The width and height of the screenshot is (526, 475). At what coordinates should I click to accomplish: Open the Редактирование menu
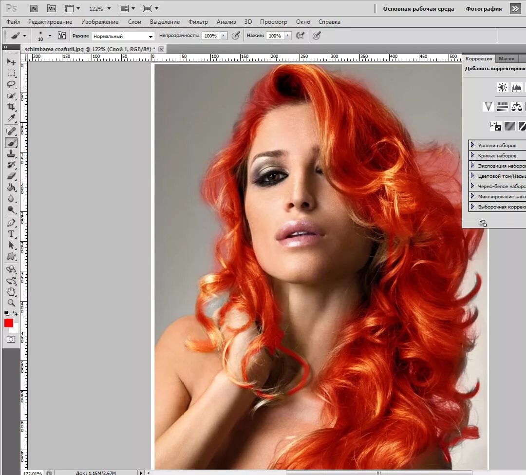coord(50,22)
